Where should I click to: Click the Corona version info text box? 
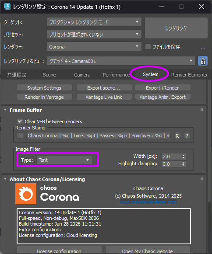tap(104, 226)
